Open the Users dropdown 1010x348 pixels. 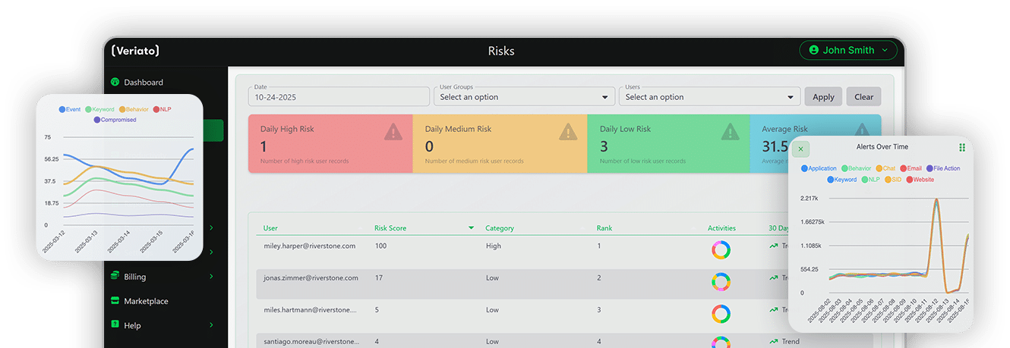(x=710, y=96)
